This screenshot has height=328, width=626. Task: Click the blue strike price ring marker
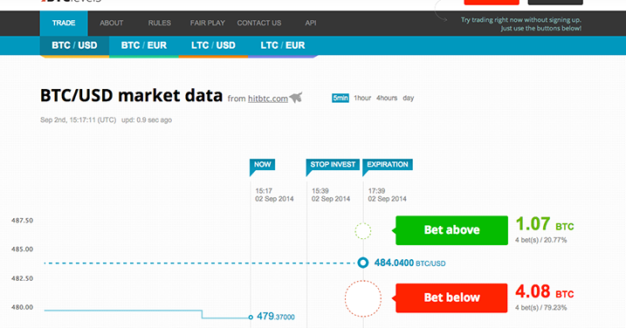click(363, 263)
